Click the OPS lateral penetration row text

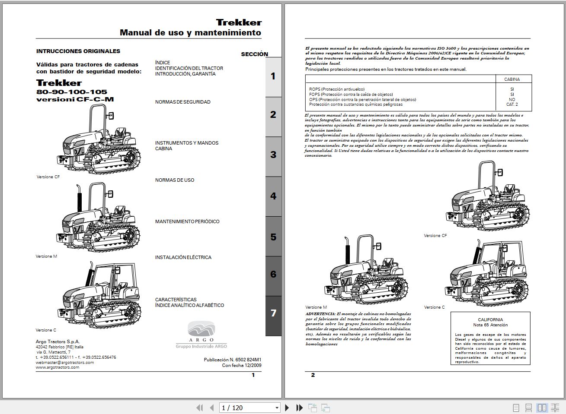pos(363,100)
